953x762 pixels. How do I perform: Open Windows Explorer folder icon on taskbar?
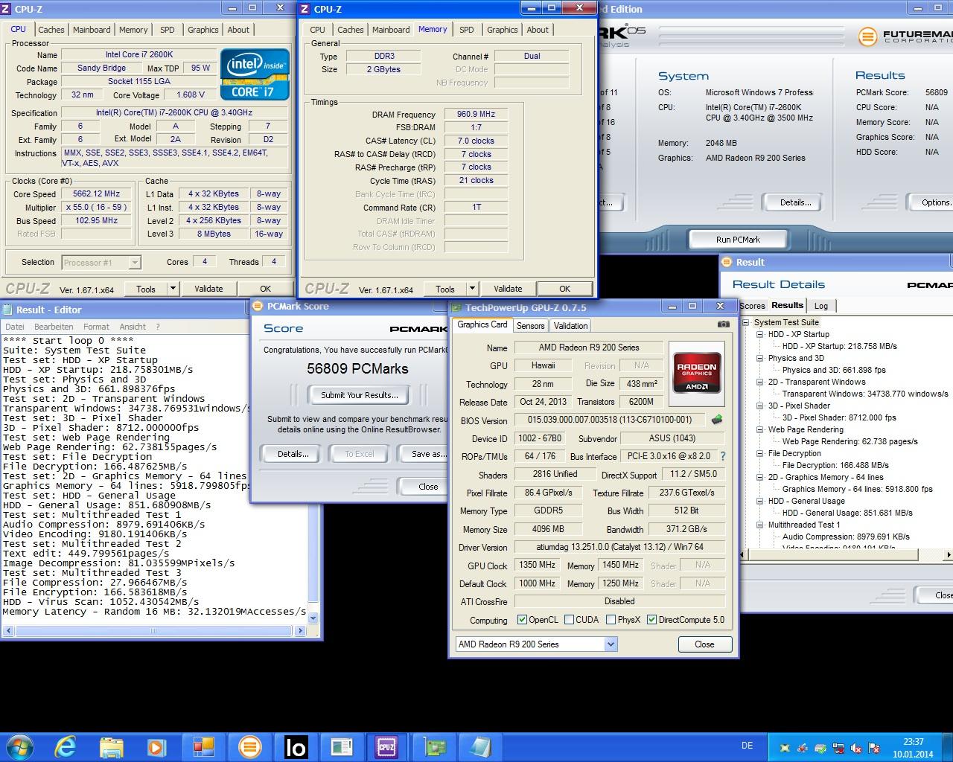pos(111,746)
